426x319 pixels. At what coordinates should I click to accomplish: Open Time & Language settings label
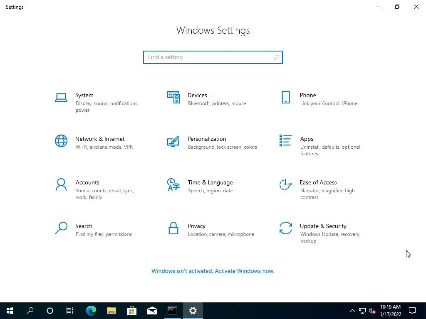[x=210, y=183]
